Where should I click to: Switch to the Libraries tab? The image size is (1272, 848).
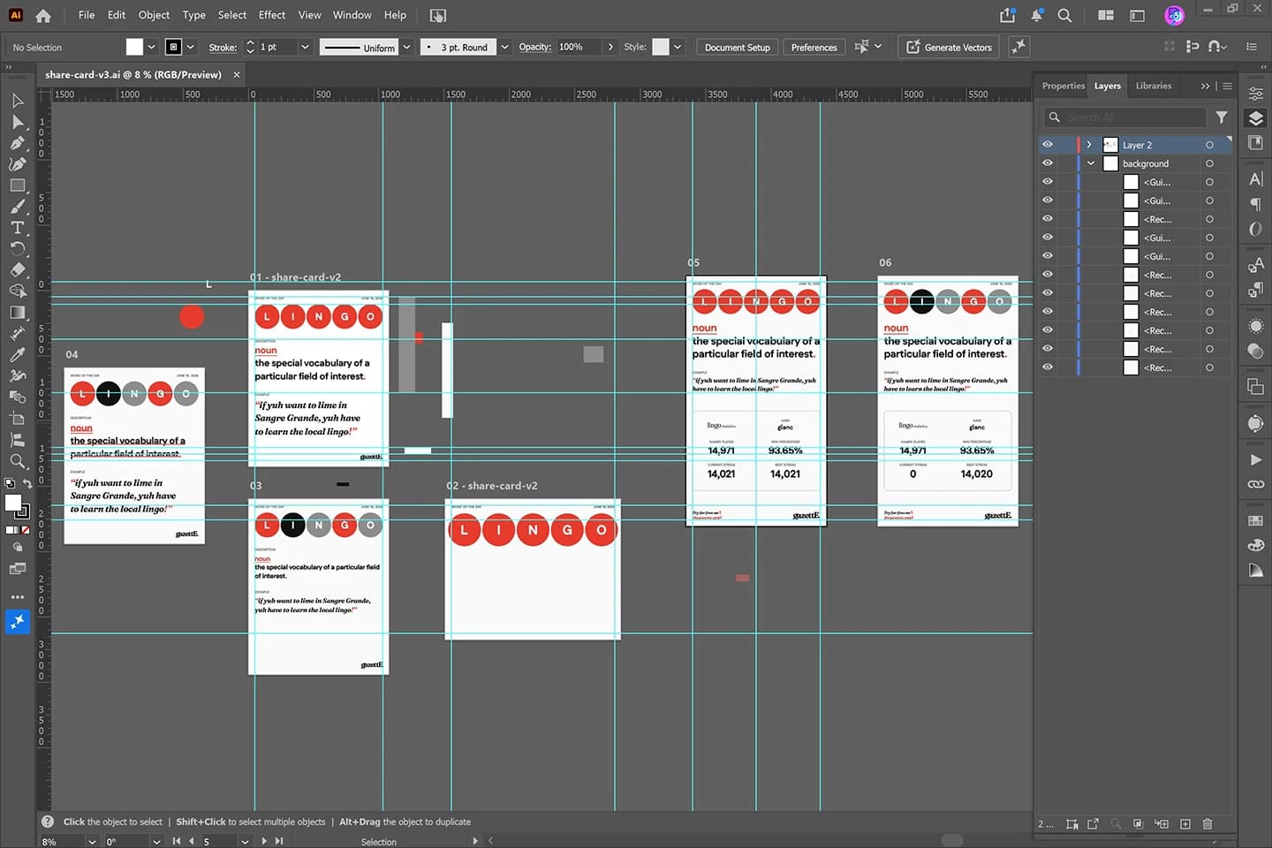coord(1153,86)
